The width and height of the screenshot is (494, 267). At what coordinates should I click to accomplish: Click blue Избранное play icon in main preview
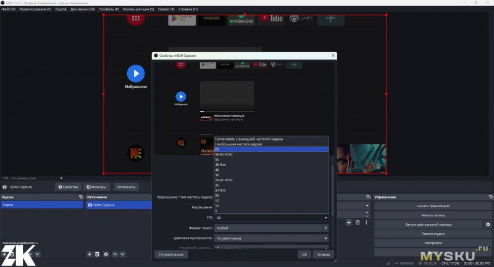(x=136, y=73)
